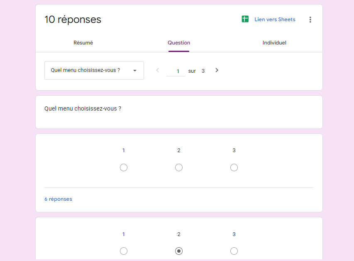
Task: Expand the question selector dropdown arrow
Action: tap(135, 71)
